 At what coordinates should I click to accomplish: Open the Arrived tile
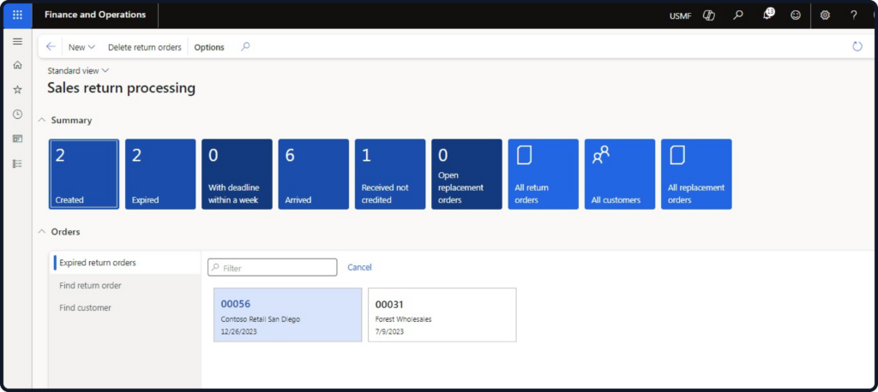click(x=314, y=174)
